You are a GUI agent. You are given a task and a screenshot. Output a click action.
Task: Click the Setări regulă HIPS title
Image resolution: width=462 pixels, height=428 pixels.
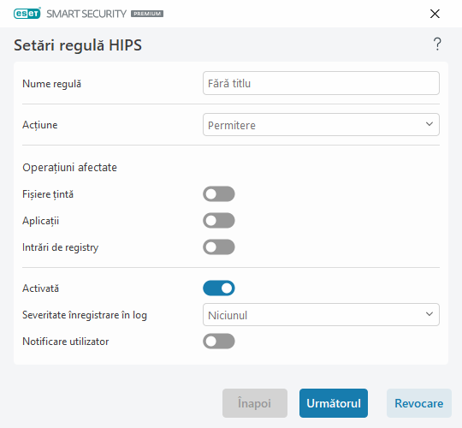pyautogui.click(x=78, y=45)
